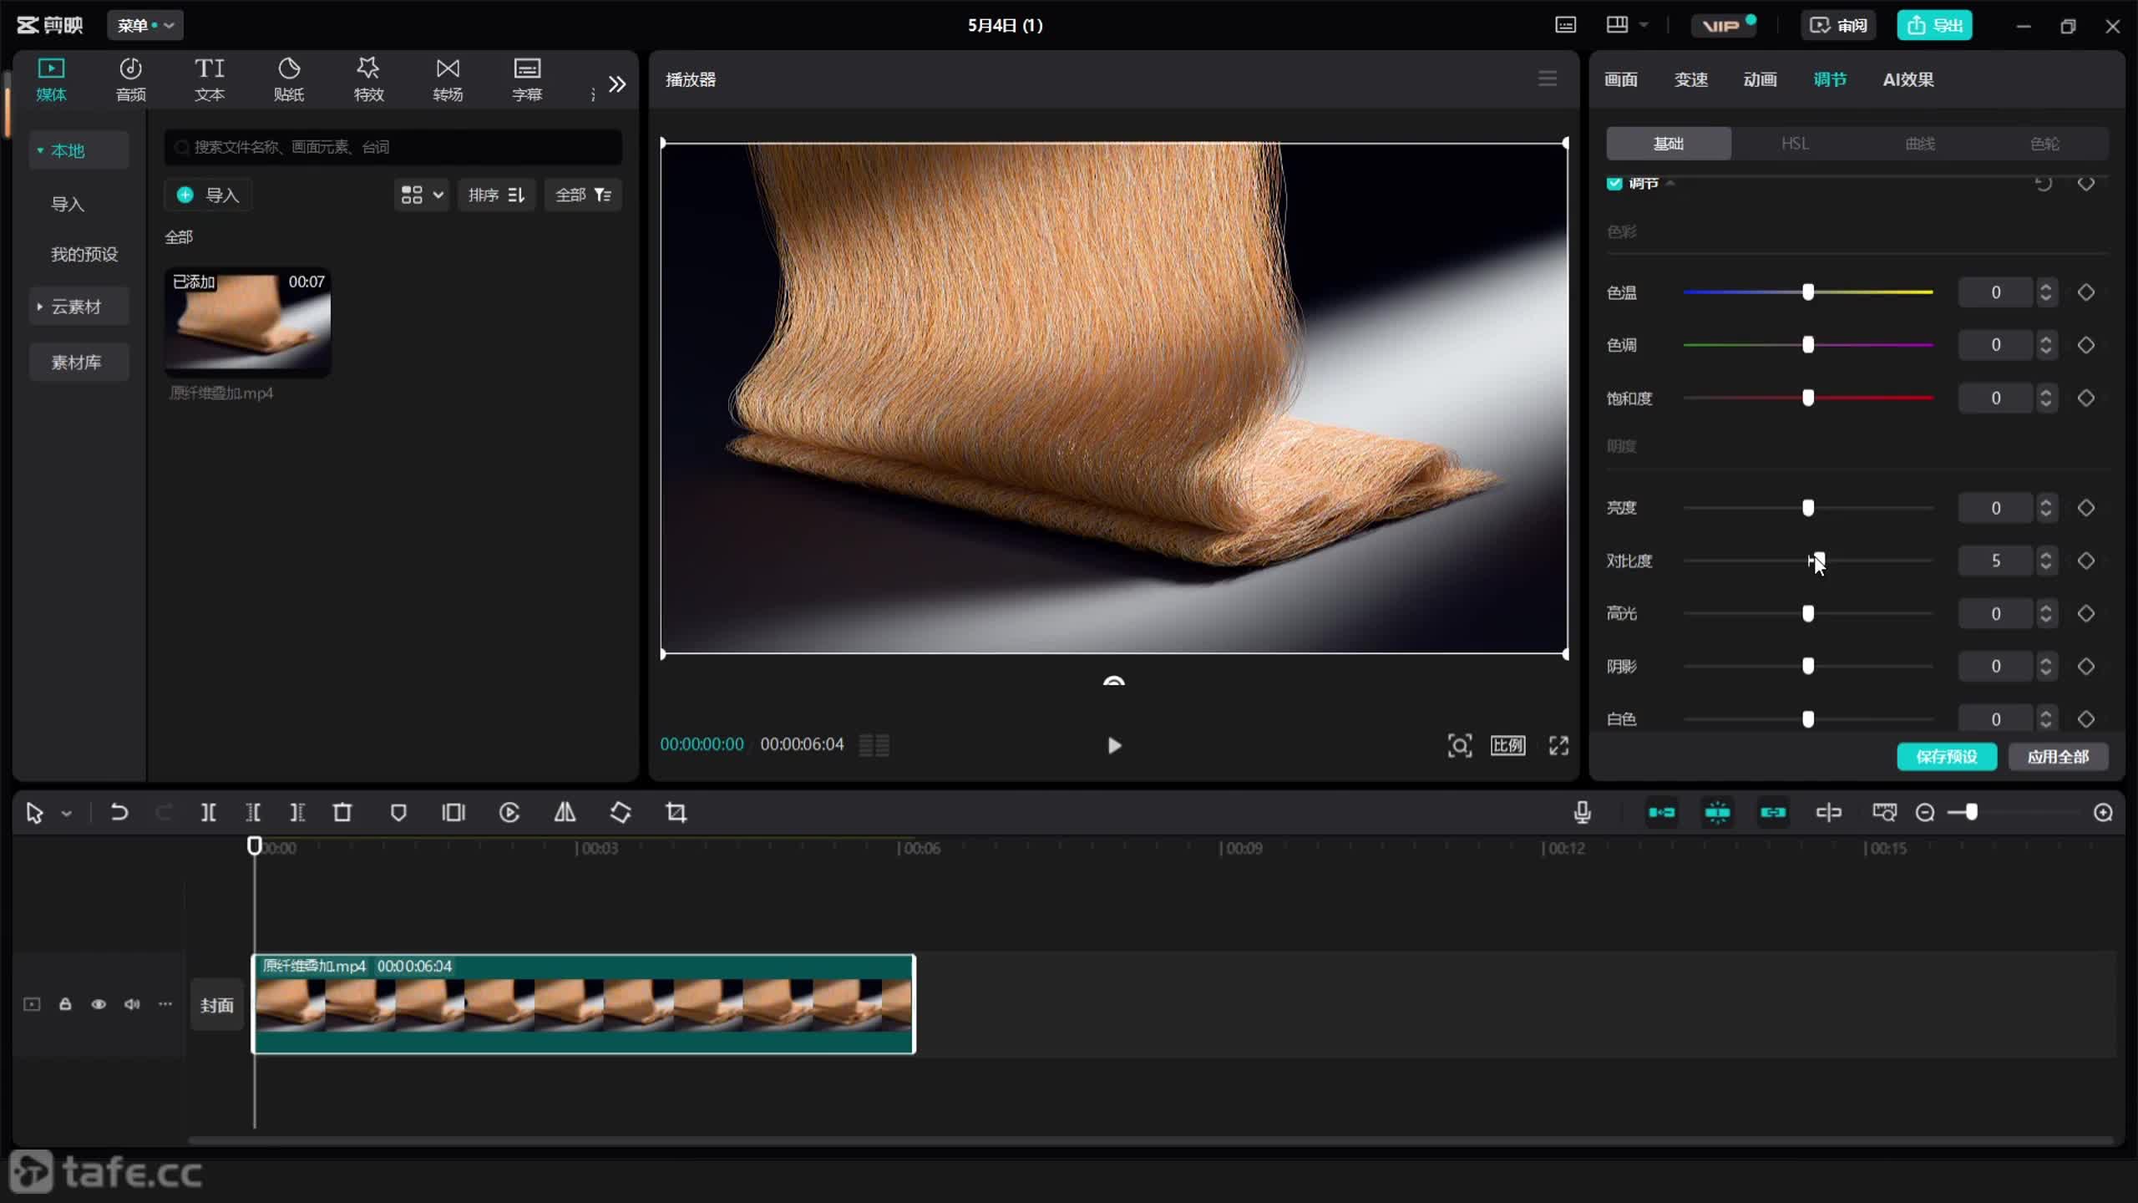Screen dimensions: 2138x1203
Task: Play the video in the player
Action: 1114,745
